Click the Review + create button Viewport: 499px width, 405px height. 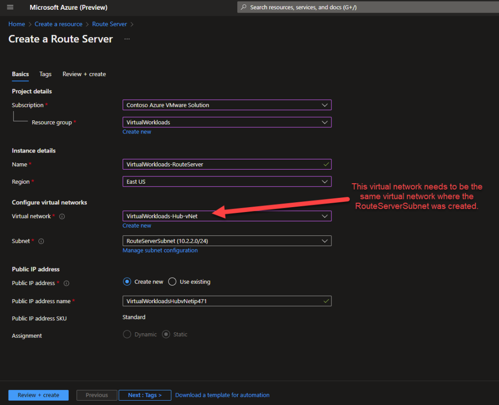[38, 395]
